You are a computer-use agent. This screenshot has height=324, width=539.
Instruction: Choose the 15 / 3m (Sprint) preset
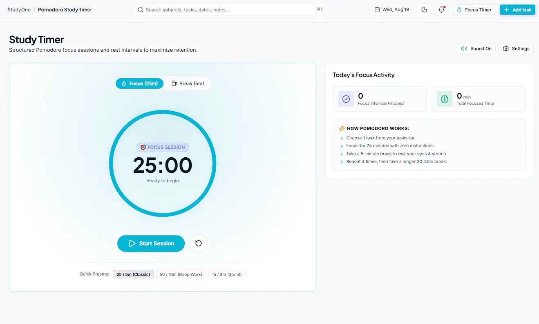227,274
